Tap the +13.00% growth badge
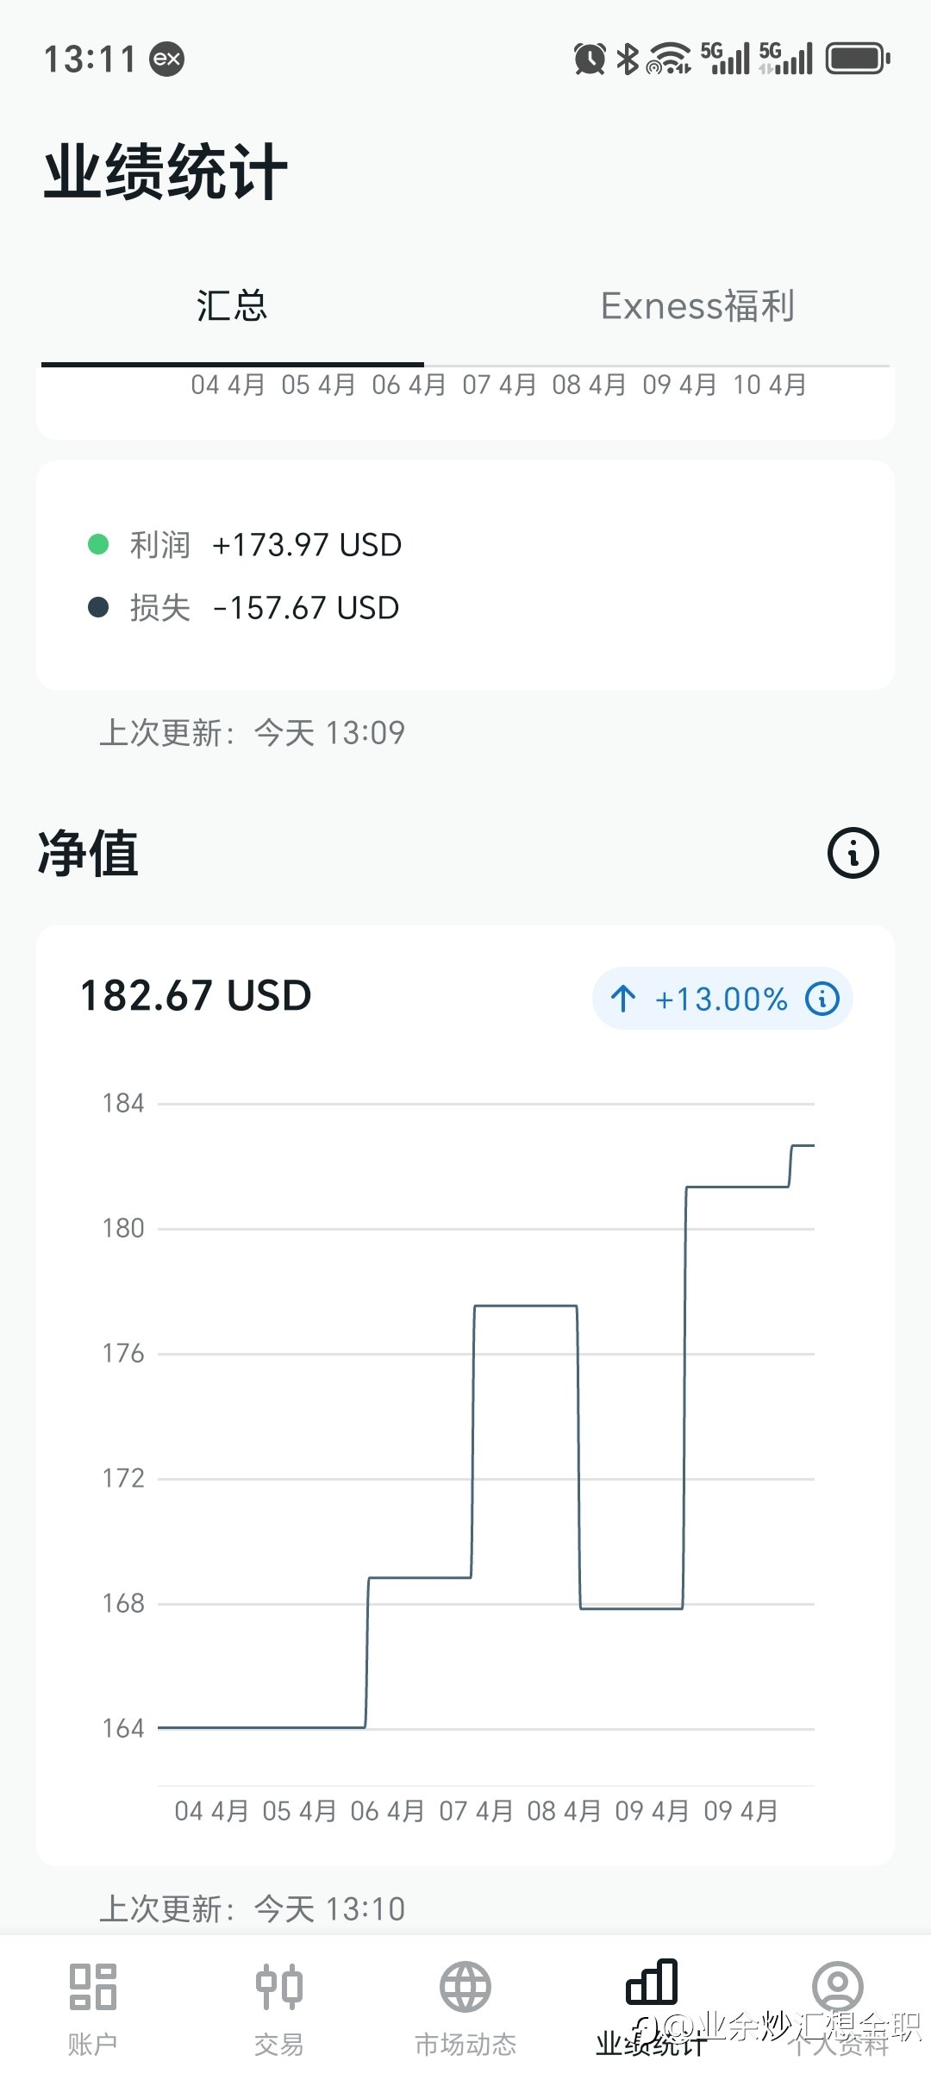The height and width of the screenshot is (2080, 931). click(x=722, y=999)
